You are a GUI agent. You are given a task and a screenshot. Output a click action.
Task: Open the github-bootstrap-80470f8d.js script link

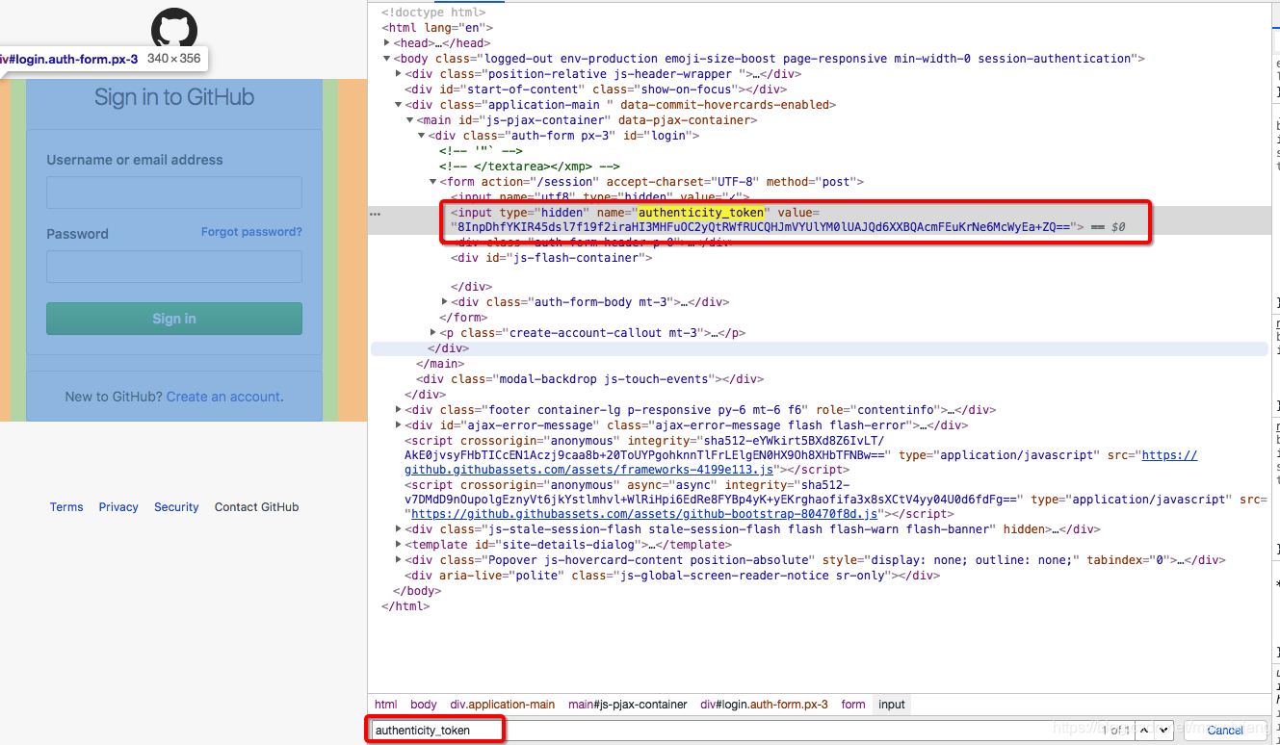point(644,515)
